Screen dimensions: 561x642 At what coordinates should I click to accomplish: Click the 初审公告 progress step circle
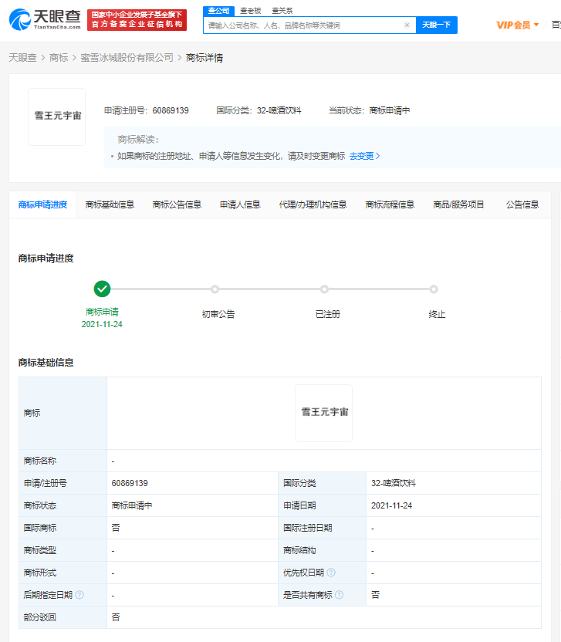pos(215,289)
